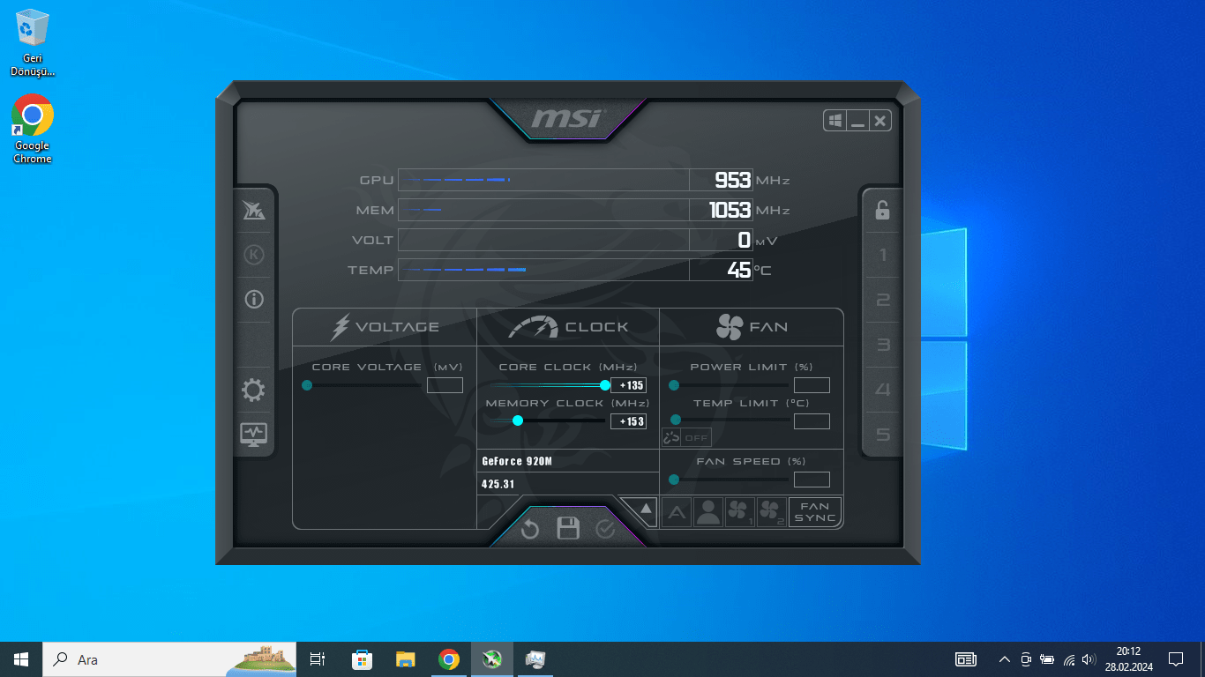
Task: Click the Fan Speed slider handle
Action: click(674, 480)
